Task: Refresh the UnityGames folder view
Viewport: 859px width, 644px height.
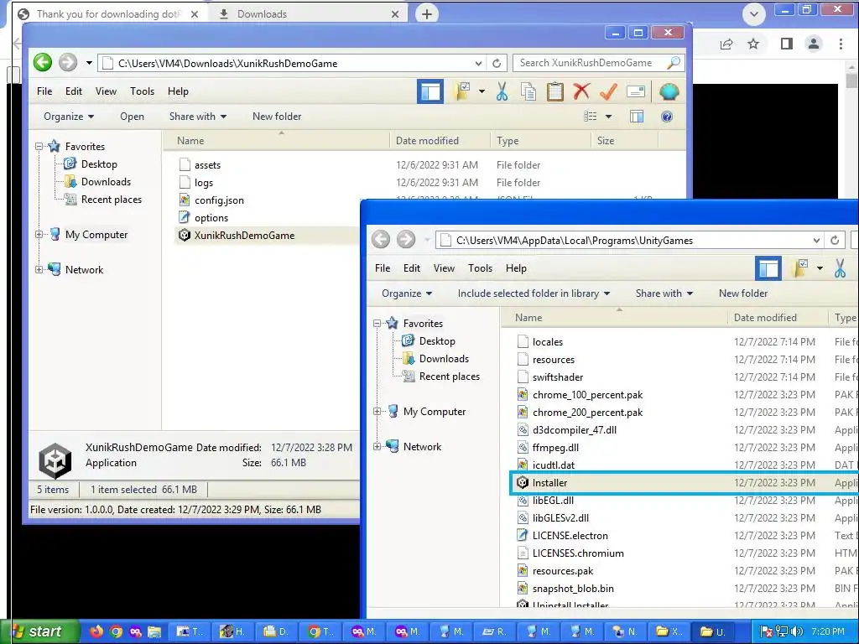Action: 835,240
